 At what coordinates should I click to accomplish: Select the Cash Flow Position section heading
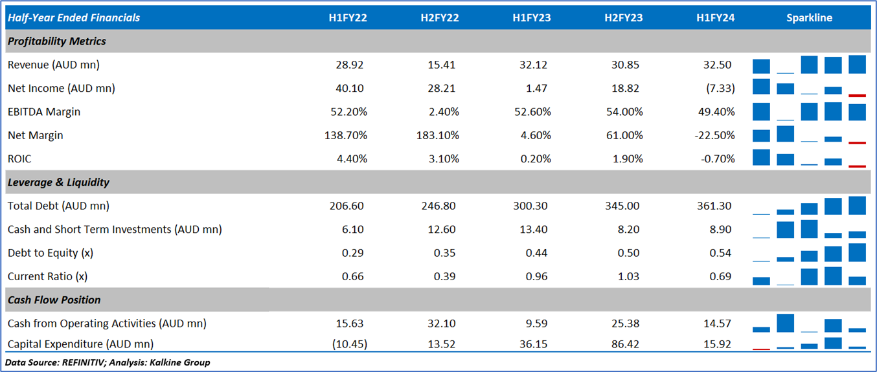point(54,300)
